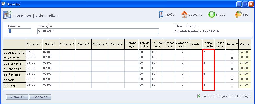Cancel editing with the Cancelar button
The width and height of the screenshot is (255, 104).
pos(40,97)
